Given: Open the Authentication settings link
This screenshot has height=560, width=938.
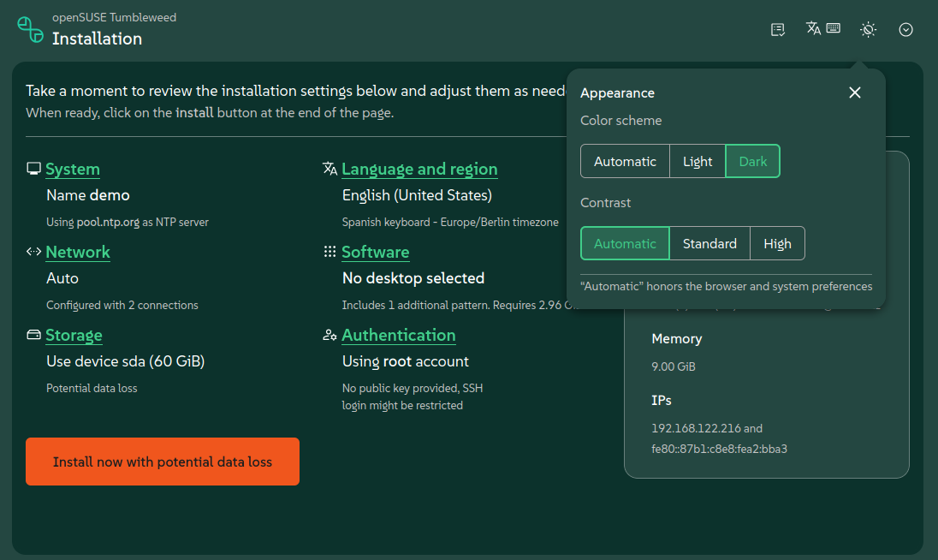Looking at the screenshot, I should [x=399, y=336].
